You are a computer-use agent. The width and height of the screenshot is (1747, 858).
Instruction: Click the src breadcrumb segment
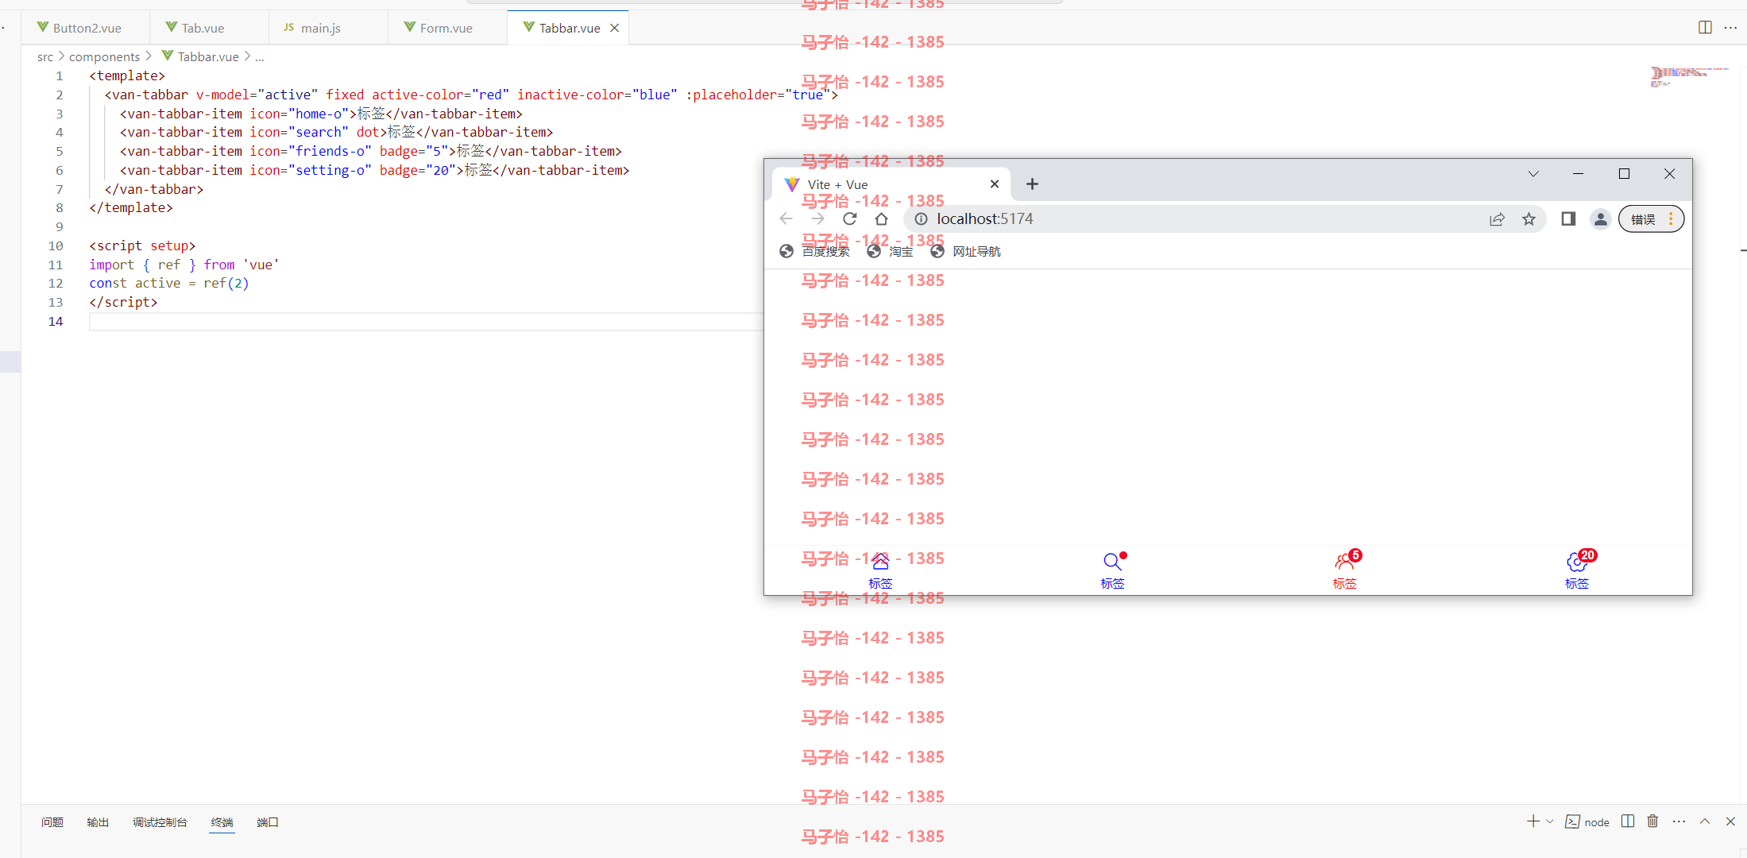pyautogui.click(x=45, y=56)
